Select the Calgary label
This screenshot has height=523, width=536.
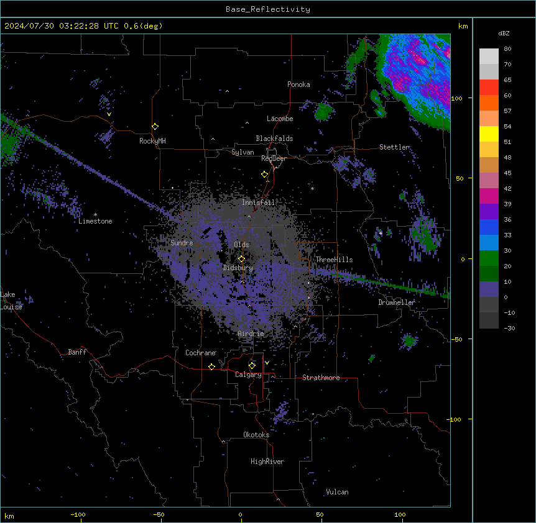pos(248,375)
